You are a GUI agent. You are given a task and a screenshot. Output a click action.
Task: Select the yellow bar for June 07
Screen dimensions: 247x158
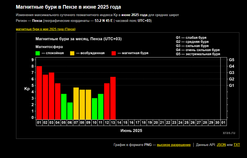(76, 103)
